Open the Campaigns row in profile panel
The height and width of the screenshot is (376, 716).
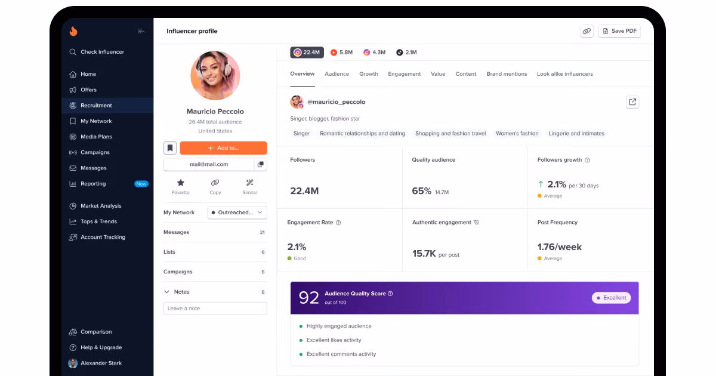click(215, 272)
